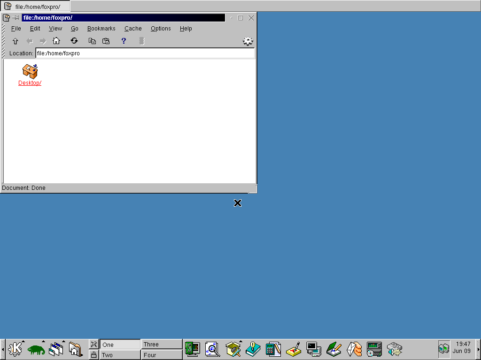Launch the terminal application from the panel
The width and height of the screenshot is (481, 360).
[x=313, y=349]
